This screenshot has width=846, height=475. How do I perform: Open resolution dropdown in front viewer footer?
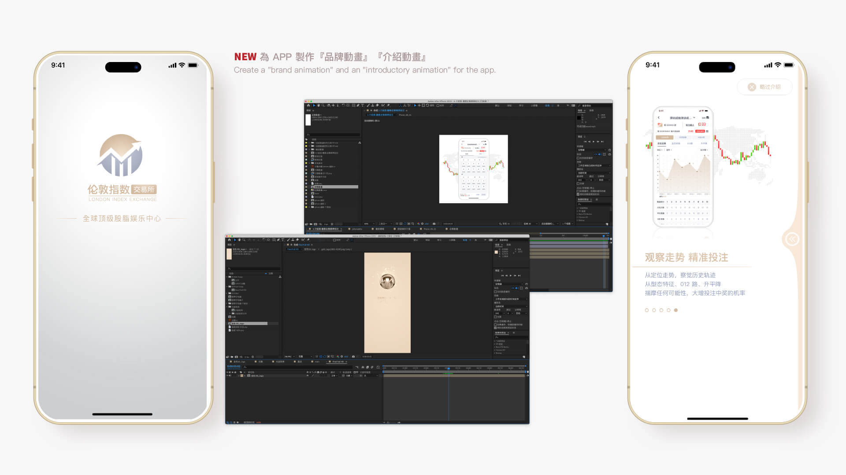[305, 357]
